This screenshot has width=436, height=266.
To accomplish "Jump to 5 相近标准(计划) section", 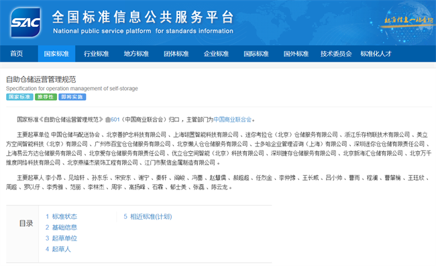I will (148, 216).
